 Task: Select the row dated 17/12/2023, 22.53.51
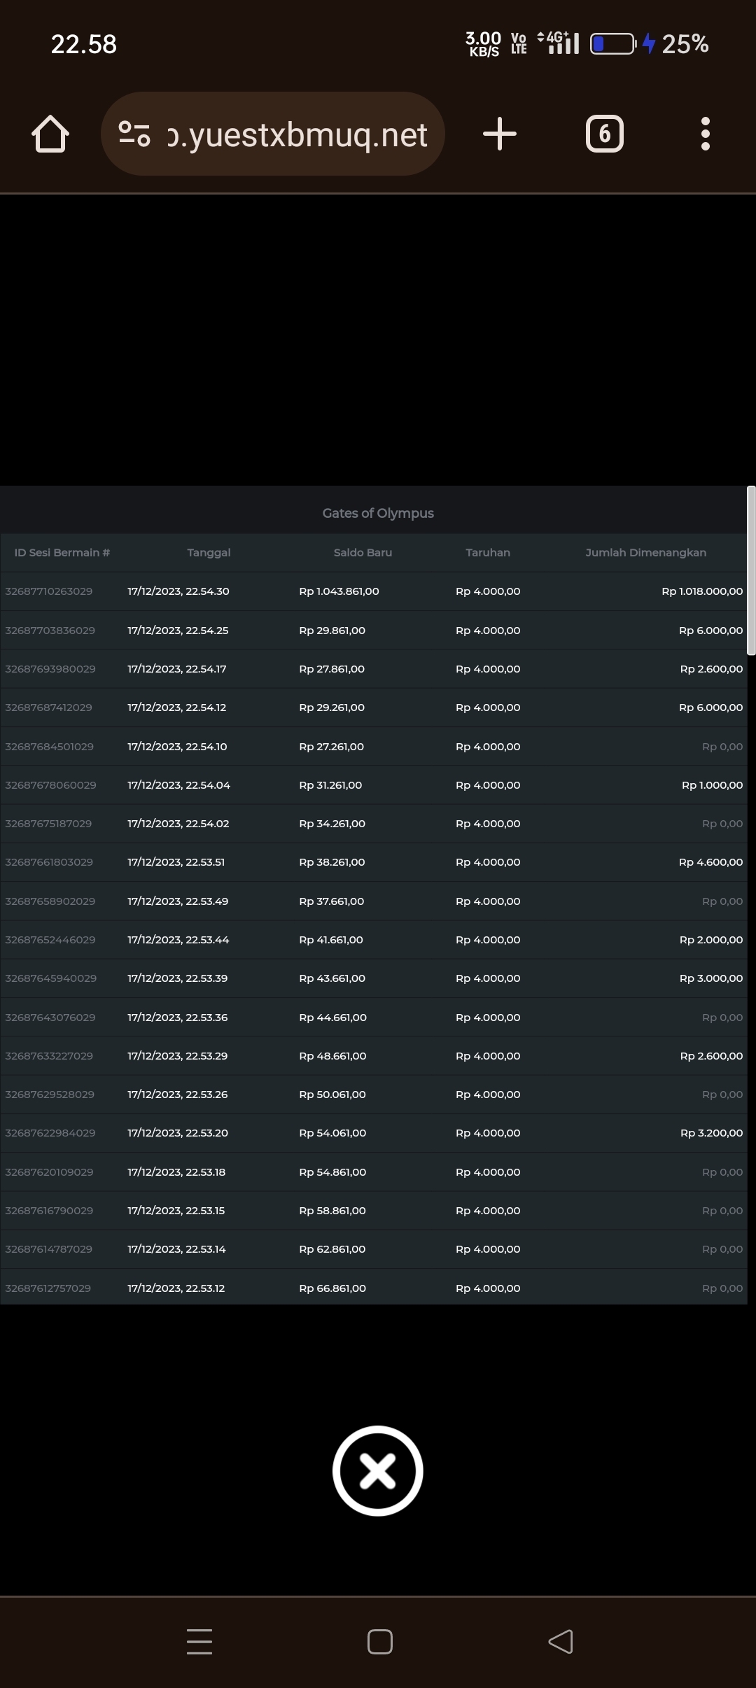click(x=176, y=862)
